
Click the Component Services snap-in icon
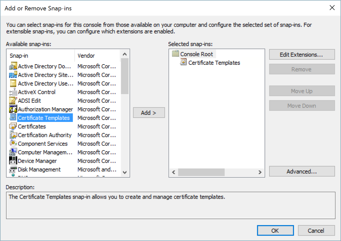(x=13, y=144)
